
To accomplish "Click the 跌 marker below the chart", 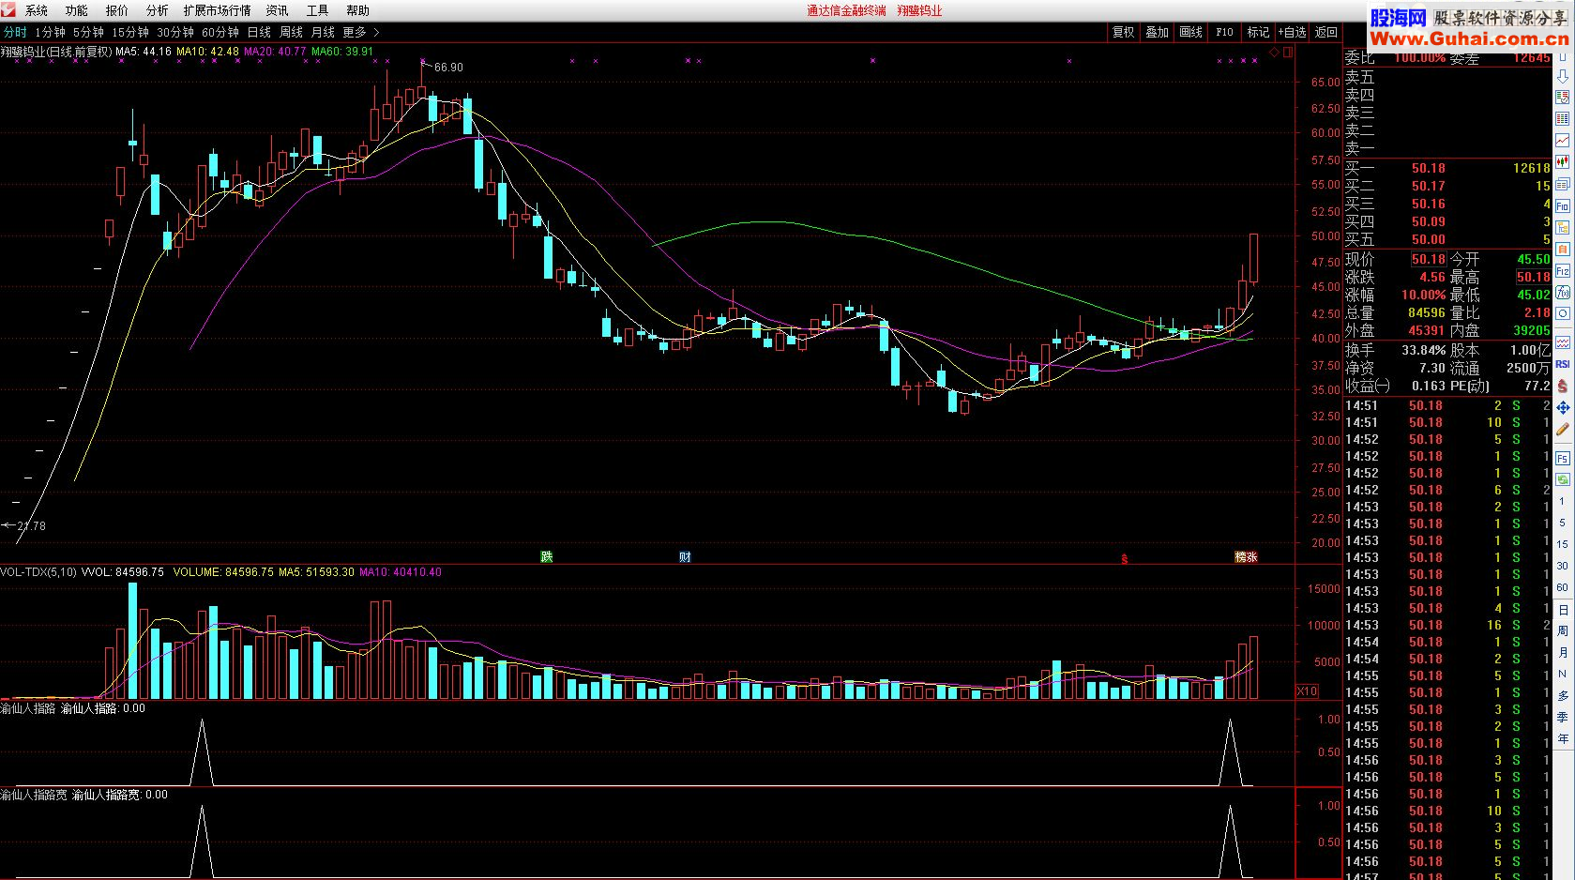I will (x=547, y=557).
